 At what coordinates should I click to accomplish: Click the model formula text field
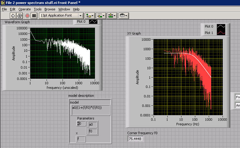(x=90, y=109)
